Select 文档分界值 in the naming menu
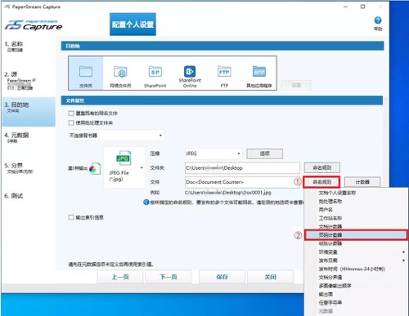The width and height of the screenshot is (409, 316). tap(330, 278)
